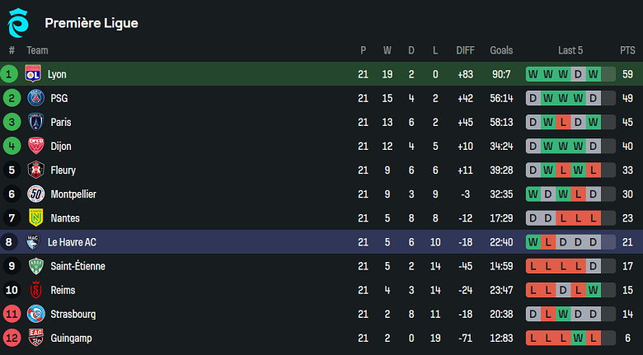Image resolution: width=643 pixels, height=355 pixels.
Task: Click the PSG club crest
Action: (34, 98)
